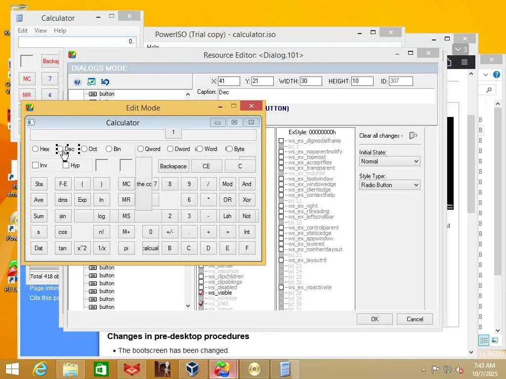Image resolution: width=506 pixels, height=379 pixels.
Task: Uncheck the ws_visible style checkbox
Action: (x=201, y=293)
